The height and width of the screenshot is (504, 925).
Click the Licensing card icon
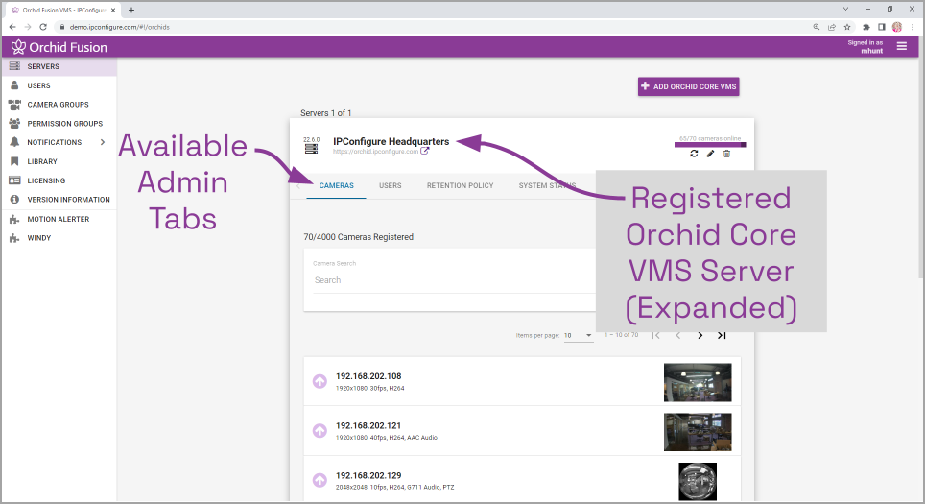(x=14, y=180)
